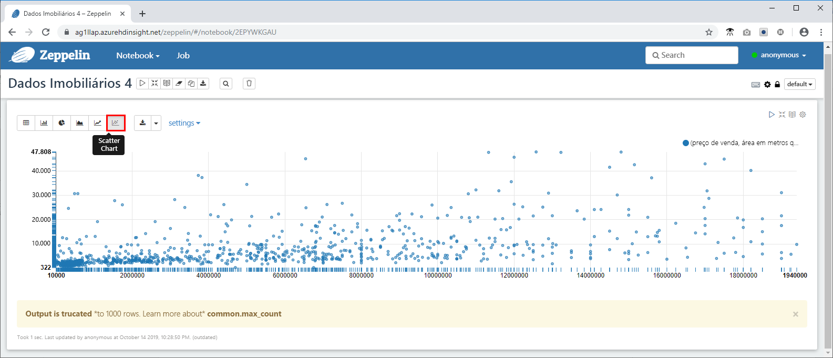Image resolution: width=833 pixels, height=358 pixels.
Task: Show keyboard shortcuts list
Action: pos(756,84)
